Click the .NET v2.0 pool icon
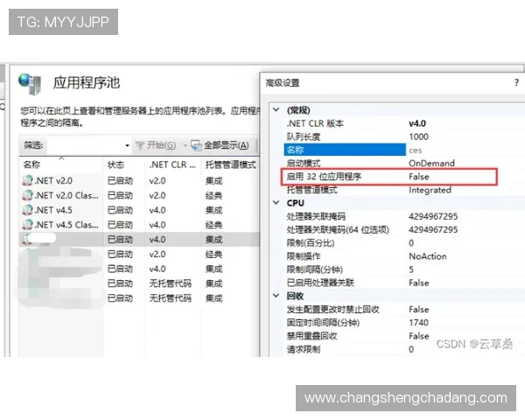The height and width of the screenshot is (420, 525). pyautogui.click(x=27, y=180)
